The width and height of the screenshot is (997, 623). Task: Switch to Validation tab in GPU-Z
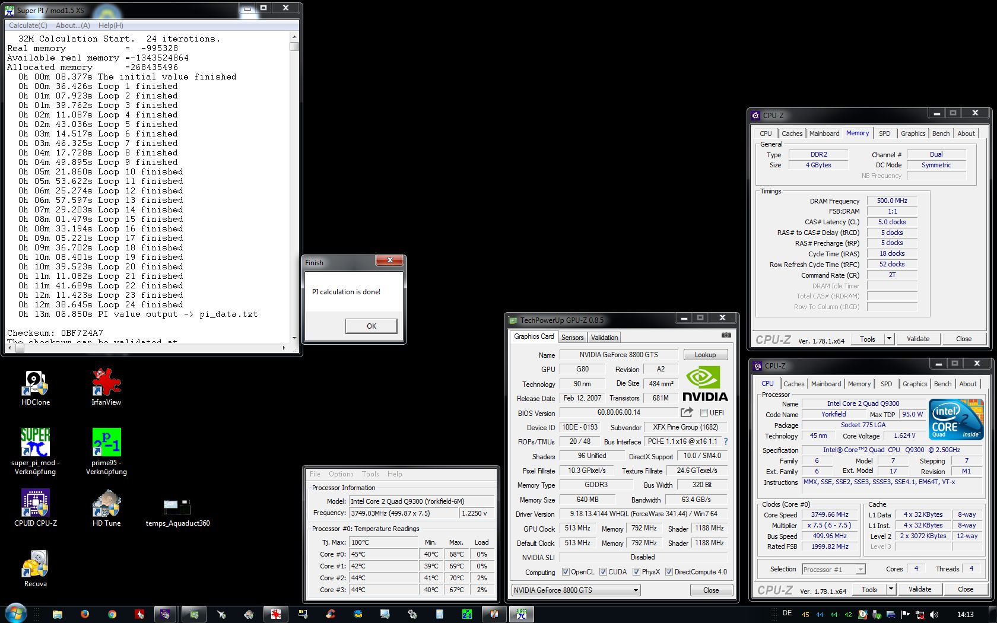604,338
